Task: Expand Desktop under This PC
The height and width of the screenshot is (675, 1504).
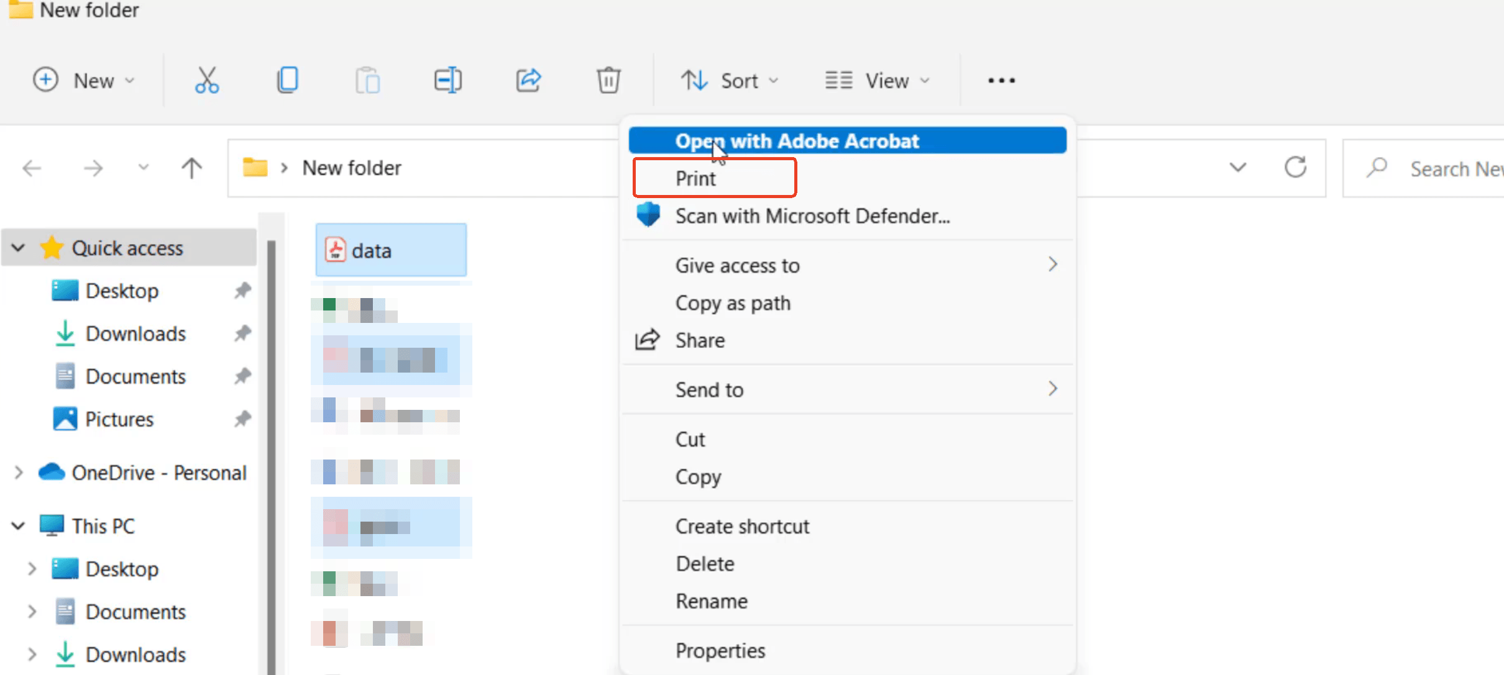Action: click(32, 569)
